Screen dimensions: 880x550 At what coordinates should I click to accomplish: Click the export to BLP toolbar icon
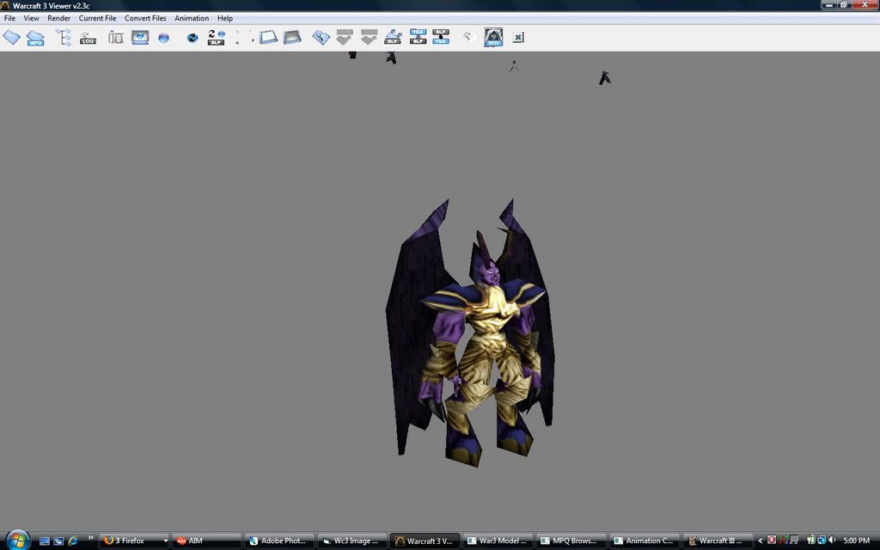(393, 38)
